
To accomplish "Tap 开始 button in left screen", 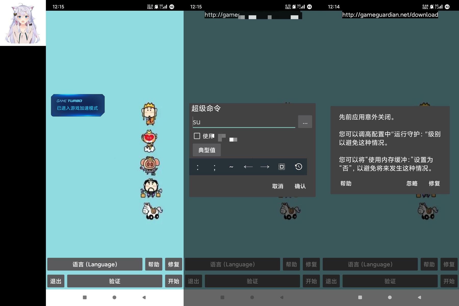I will [x=174, y=281].
